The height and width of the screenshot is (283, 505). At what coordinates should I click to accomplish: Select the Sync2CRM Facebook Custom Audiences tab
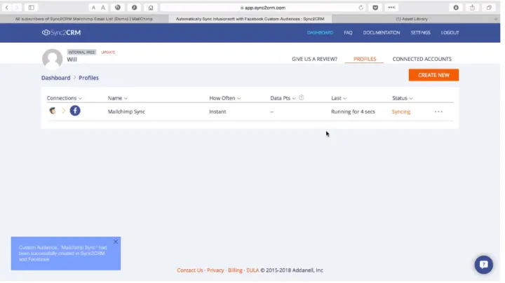click(x=250, y=19)
